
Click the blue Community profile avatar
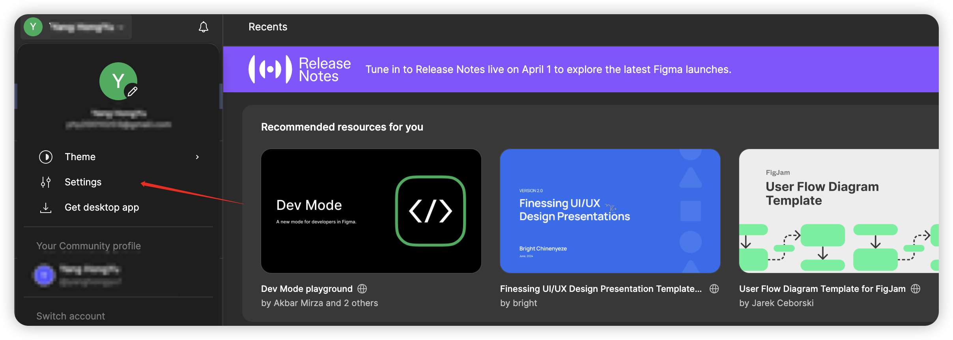click(44, 275)
